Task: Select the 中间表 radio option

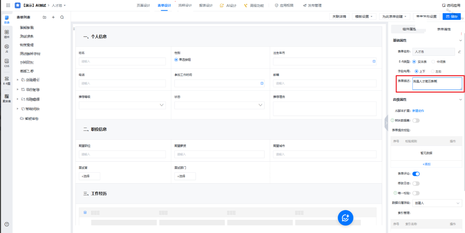Action: coord(433,62)
